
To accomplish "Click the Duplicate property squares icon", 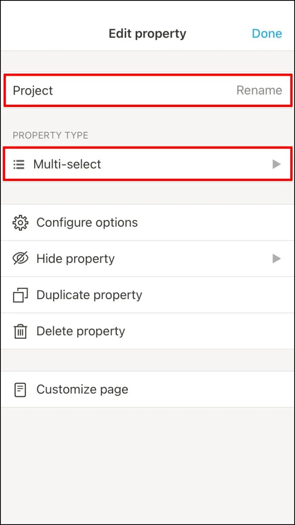I will pyautogui.click(x=20, y=295).
